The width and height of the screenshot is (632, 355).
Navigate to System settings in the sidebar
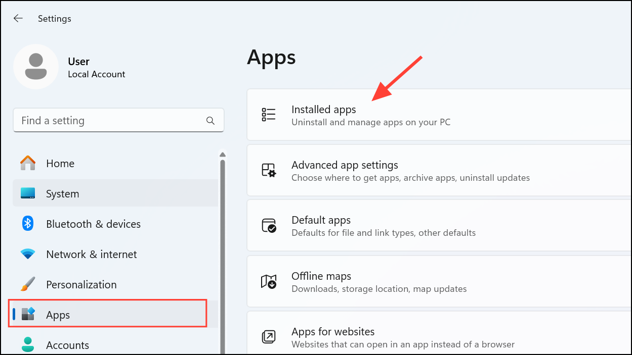pyautogui.click(x=62, y=193)
